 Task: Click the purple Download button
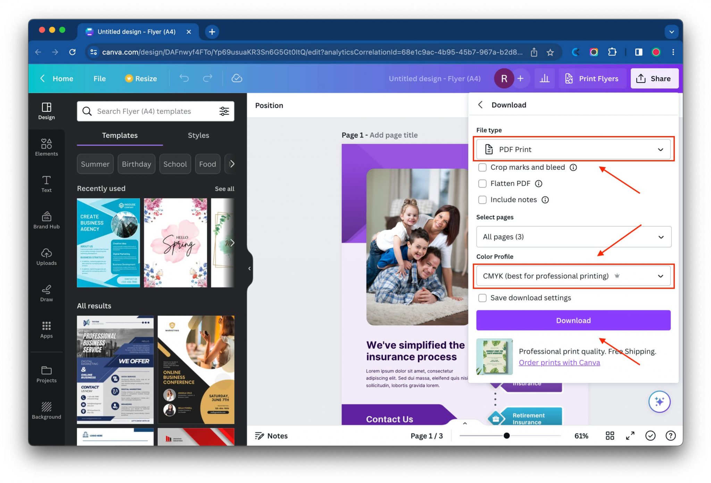tap(574, 320)
